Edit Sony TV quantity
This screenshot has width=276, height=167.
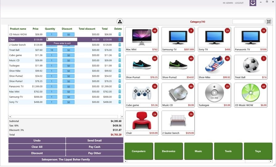click(51, 102)
